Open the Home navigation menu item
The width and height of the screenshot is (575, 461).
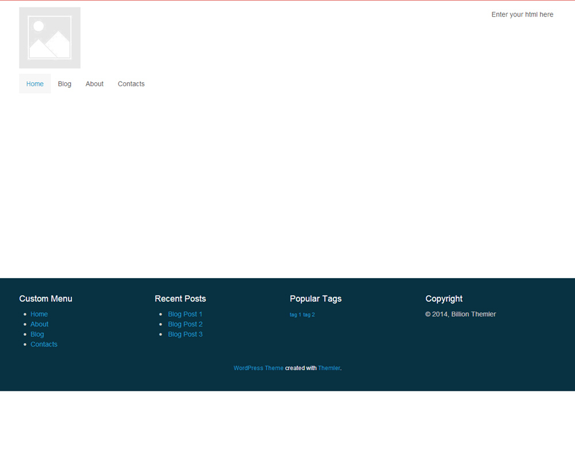(x=35, y=84)
